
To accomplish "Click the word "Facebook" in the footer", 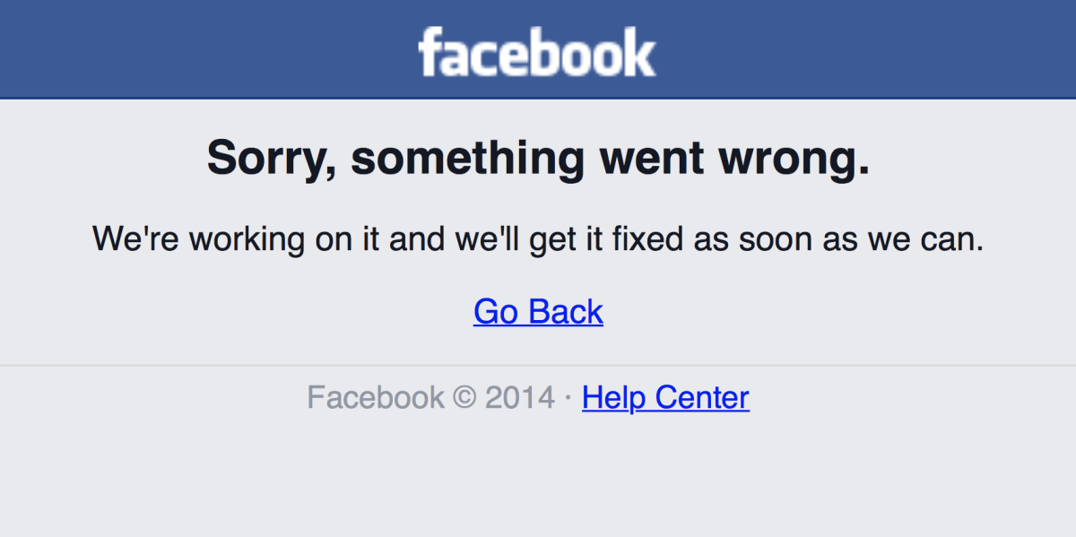I will point(375,397).
